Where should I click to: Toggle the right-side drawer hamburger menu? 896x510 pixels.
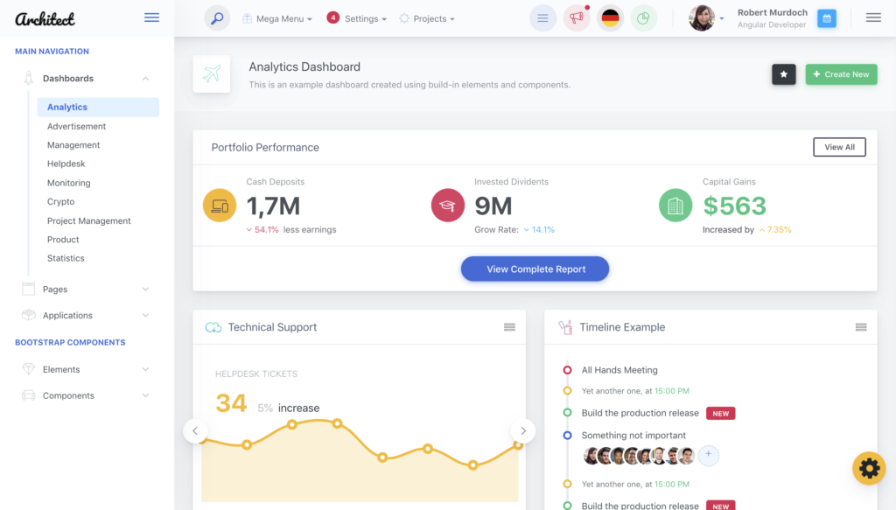873,17
